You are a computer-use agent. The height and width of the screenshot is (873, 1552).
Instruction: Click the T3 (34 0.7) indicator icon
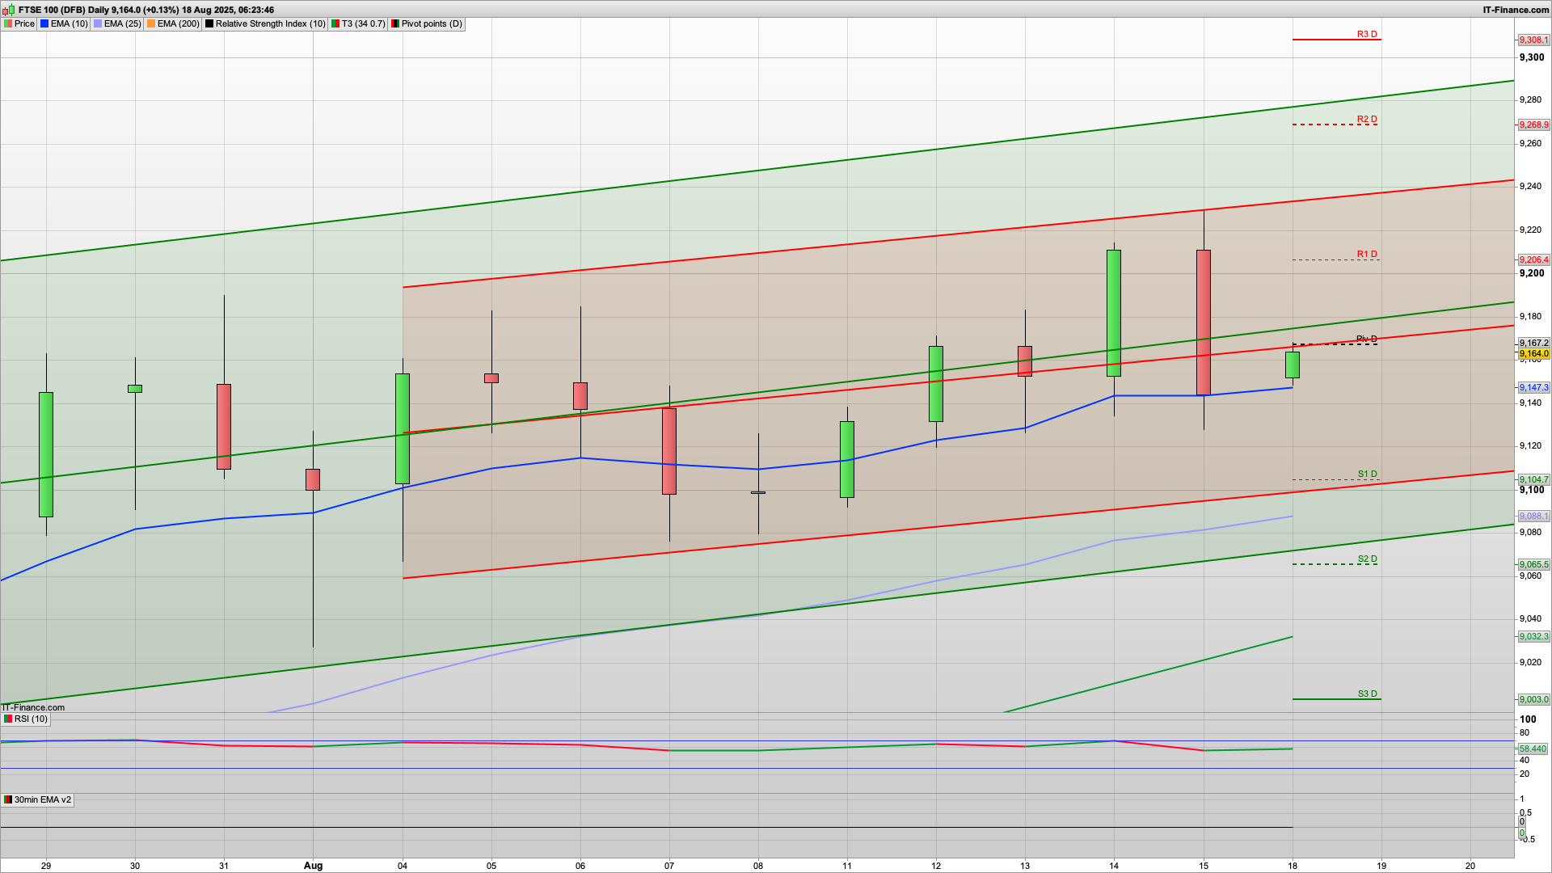pyautogui.click(x=335, y=24)
